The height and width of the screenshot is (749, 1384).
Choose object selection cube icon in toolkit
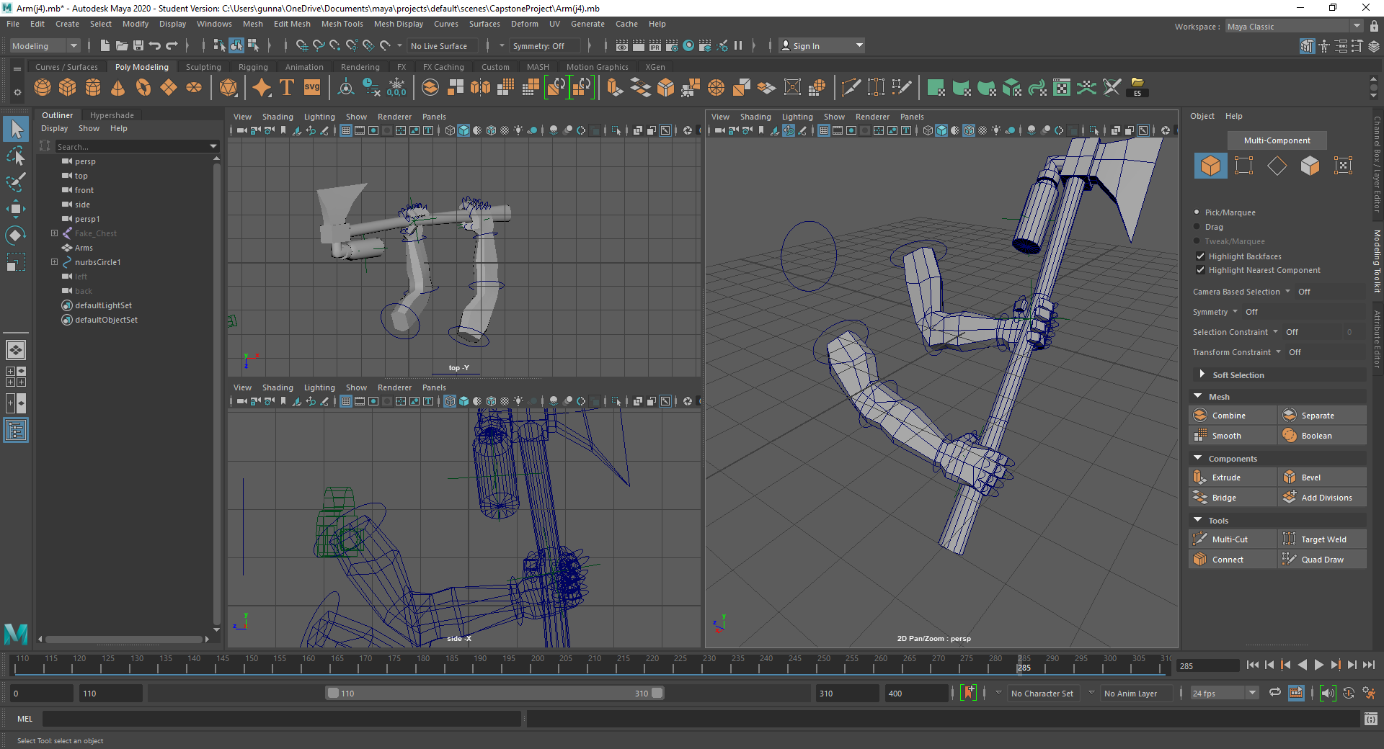coord(1210,166)
